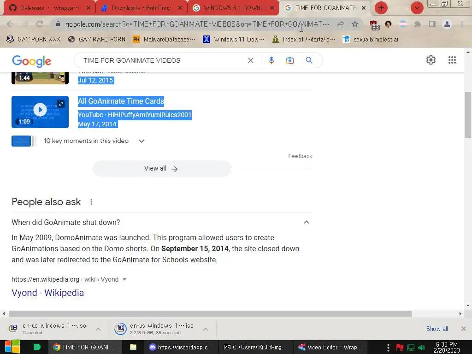
Task: Show hidden tray icons dots
Action: [388, 348]
